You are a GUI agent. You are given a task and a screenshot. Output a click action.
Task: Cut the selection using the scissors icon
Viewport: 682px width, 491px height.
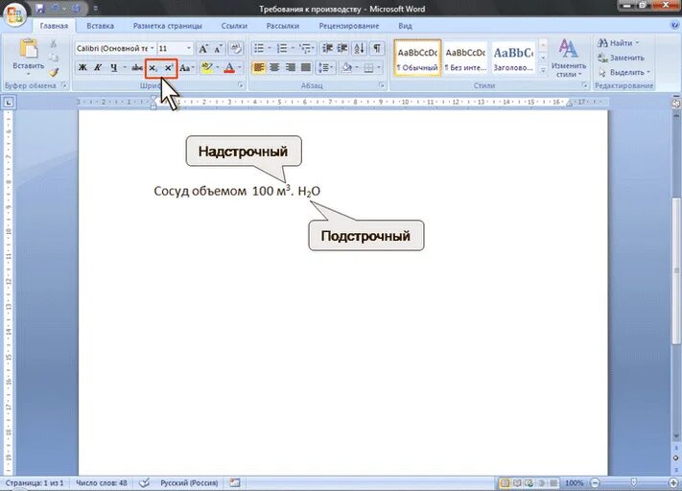pos(53,44)
